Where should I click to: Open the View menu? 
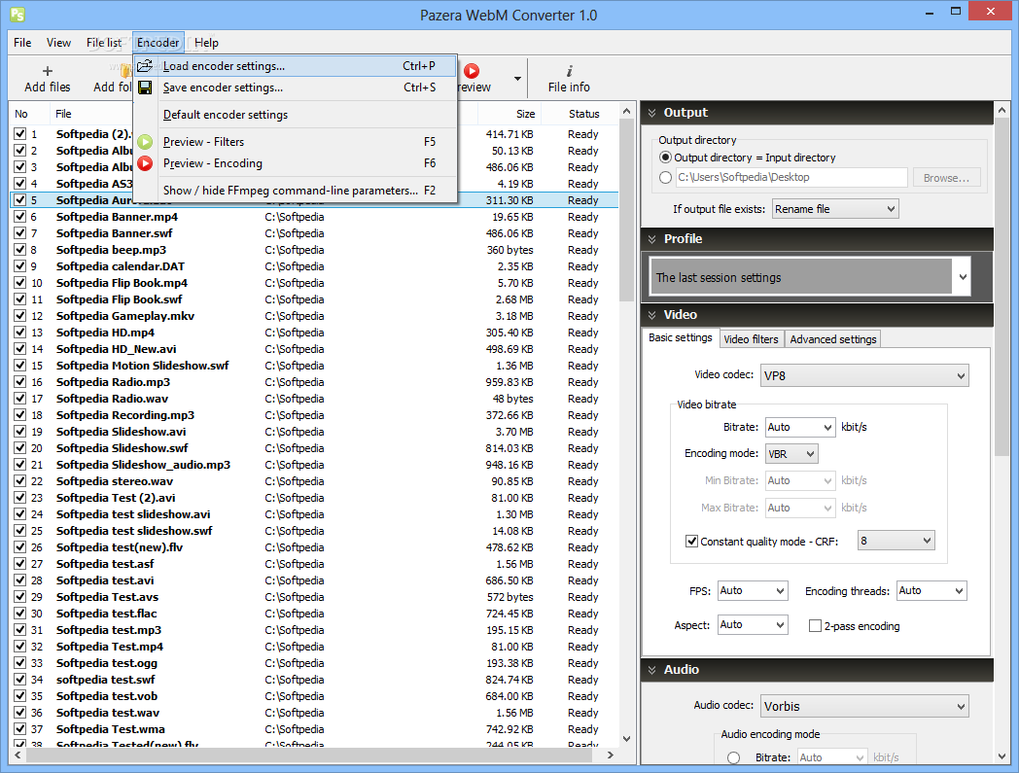[x=58, y=42]
